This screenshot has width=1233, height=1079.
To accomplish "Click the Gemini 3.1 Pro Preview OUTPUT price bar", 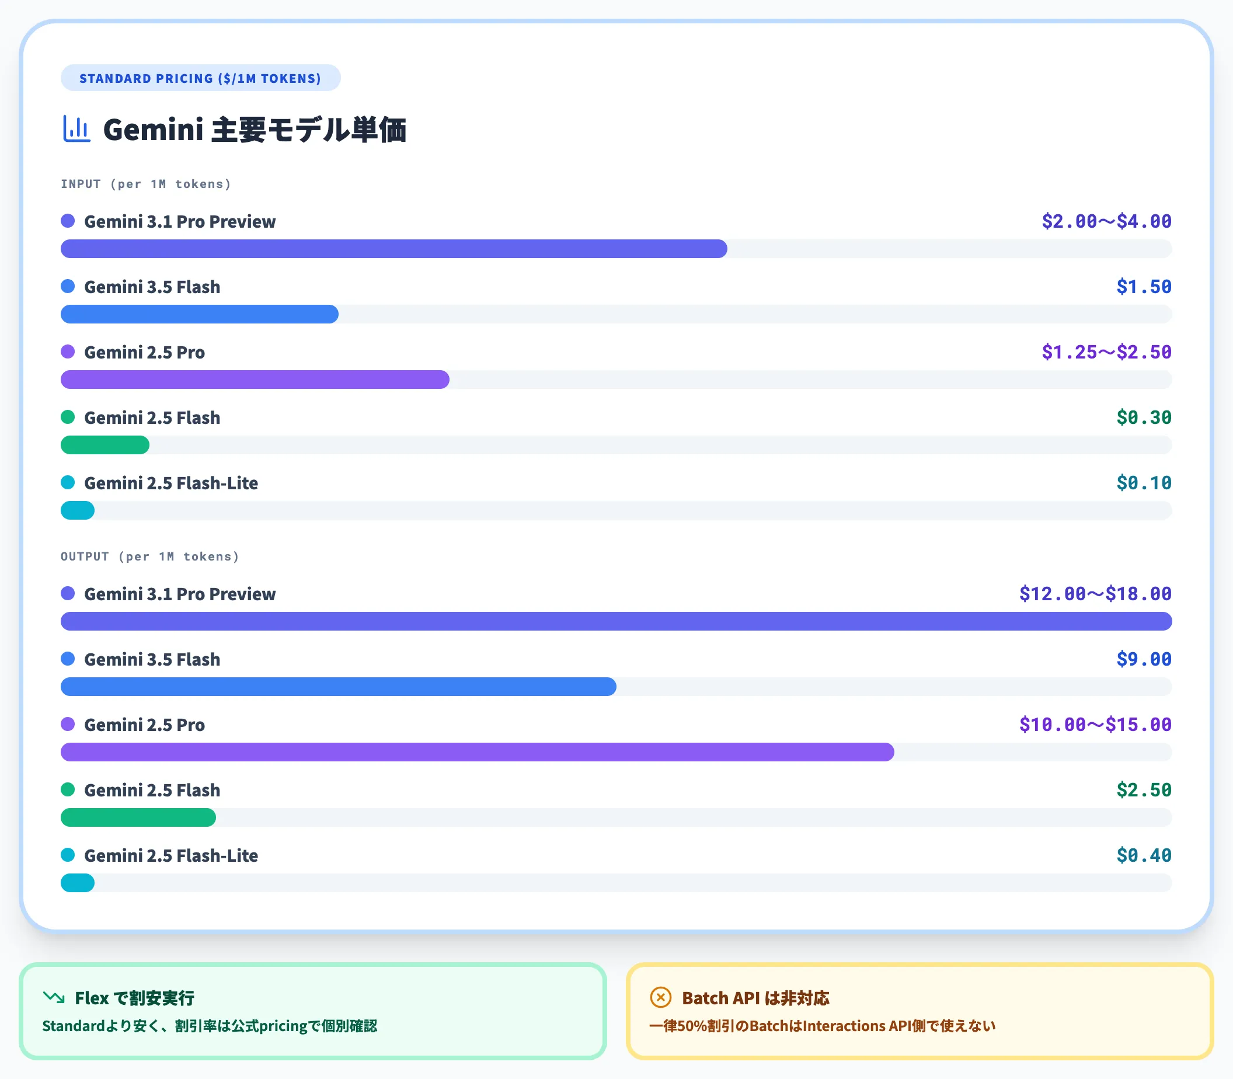I will coord(616,621).
